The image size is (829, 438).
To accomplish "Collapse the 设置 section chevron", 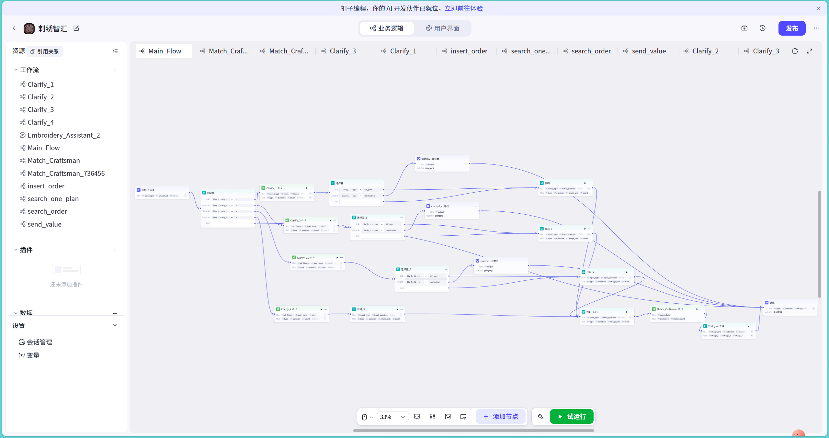I will click(x=115, y=326).
